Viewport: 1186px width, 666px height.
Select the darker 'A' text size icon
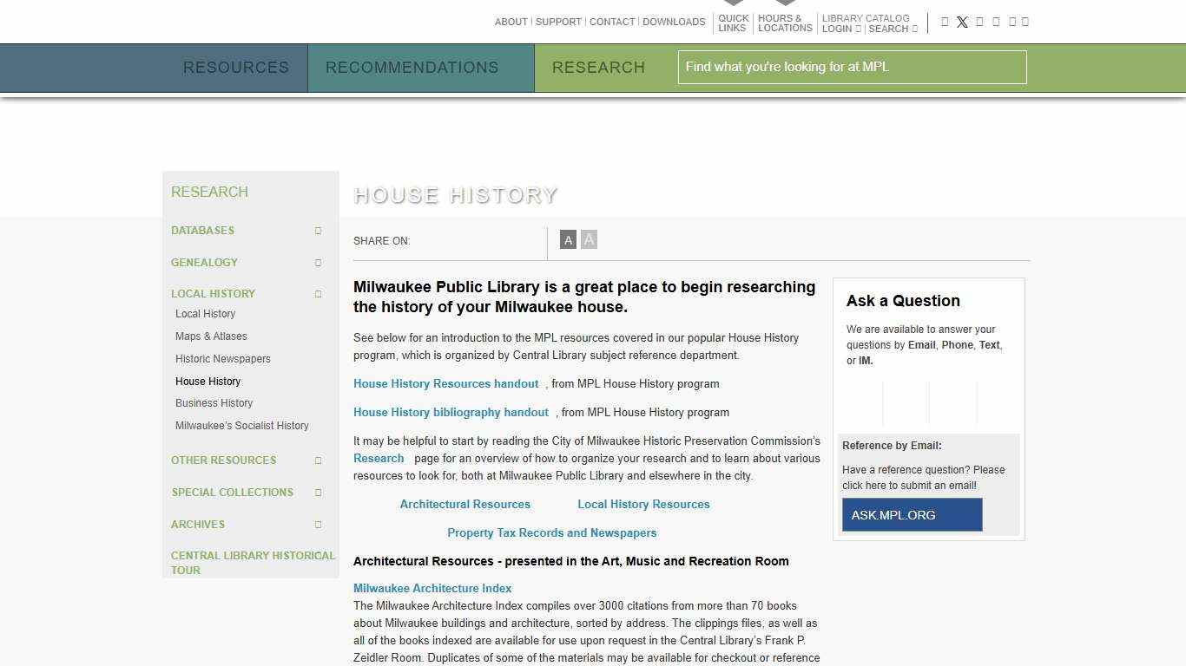pos(568,240)
